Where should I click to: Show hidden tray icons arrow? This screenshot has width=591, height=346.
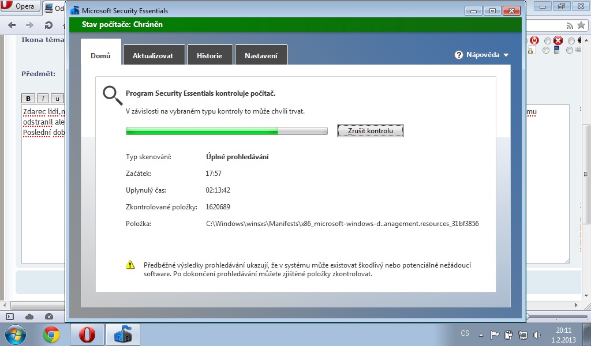click(481, 334)
